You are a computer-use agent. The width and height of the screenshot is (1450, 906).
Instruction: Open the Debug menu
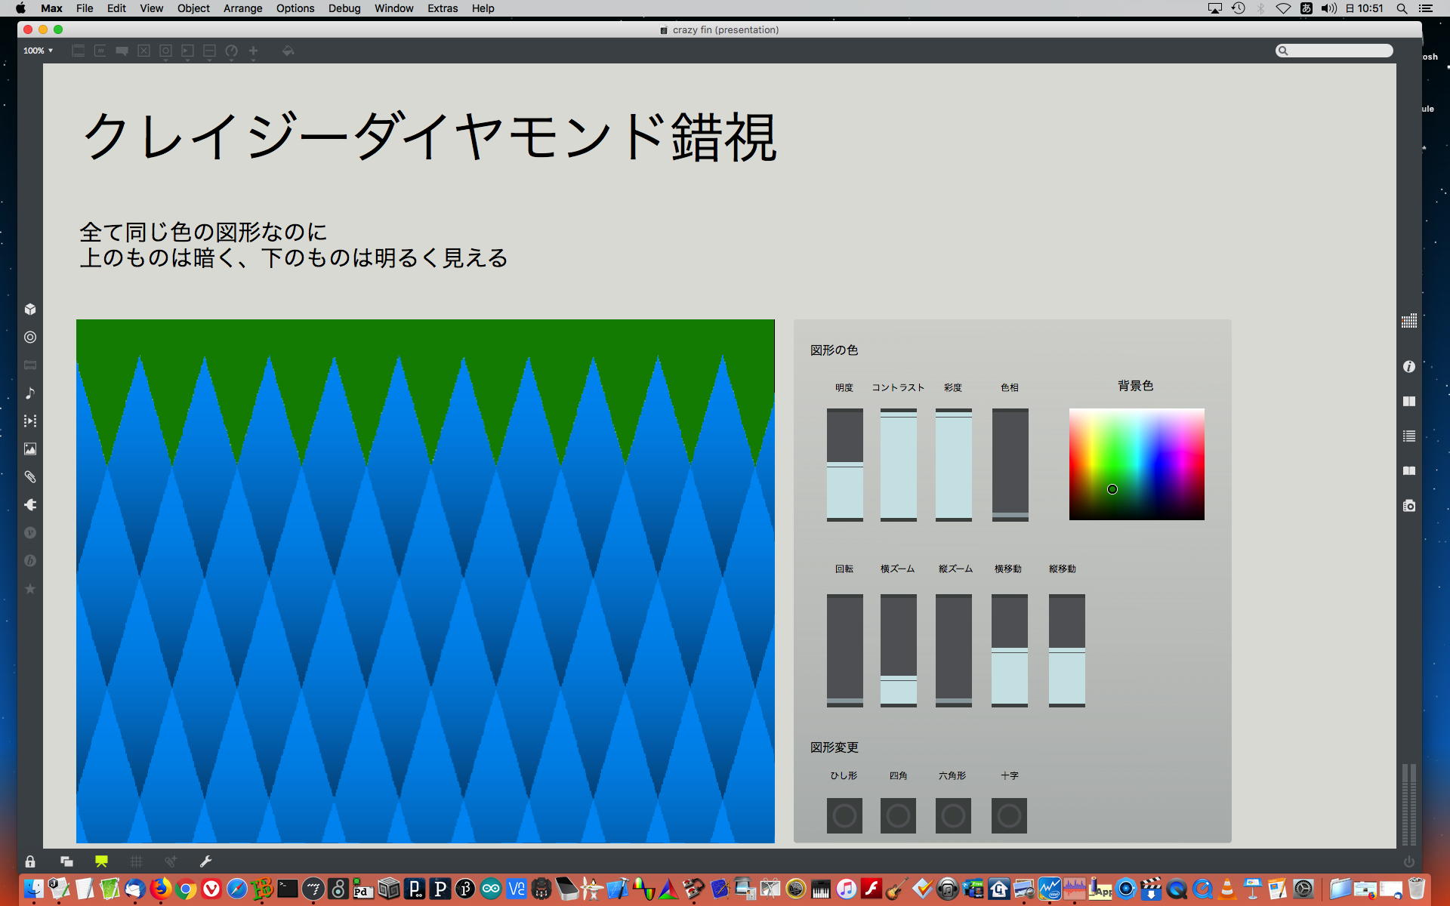coord(344,8)
